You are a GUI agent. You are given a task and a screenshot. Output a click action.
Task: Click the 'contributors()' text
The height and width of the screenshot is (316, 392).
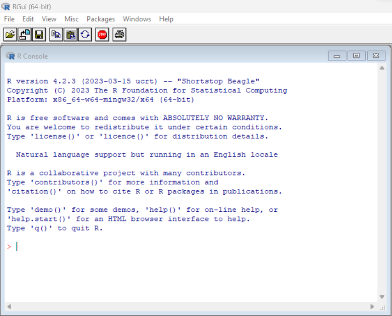coord(66,182)
